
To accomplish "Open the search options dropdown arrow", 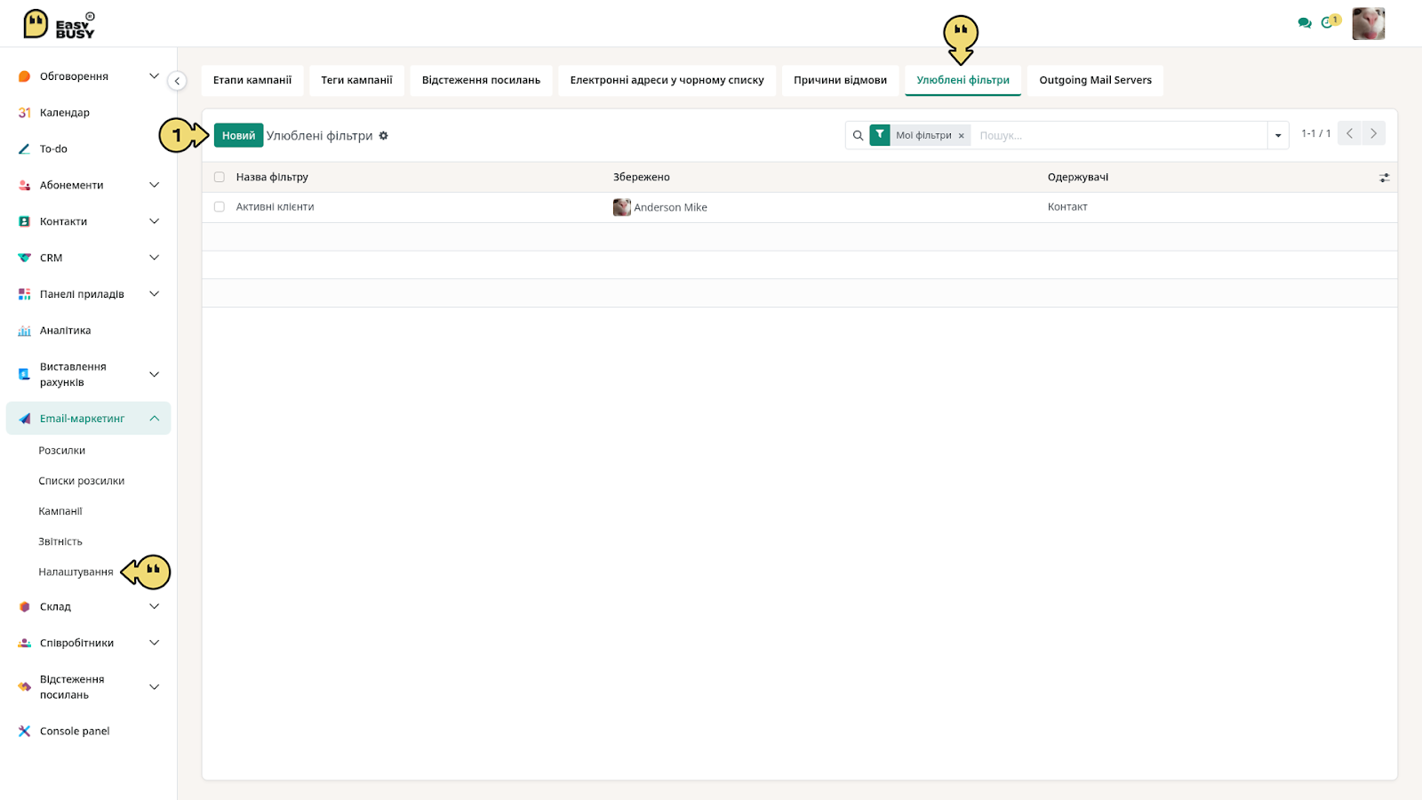I will pos(1278,136).
